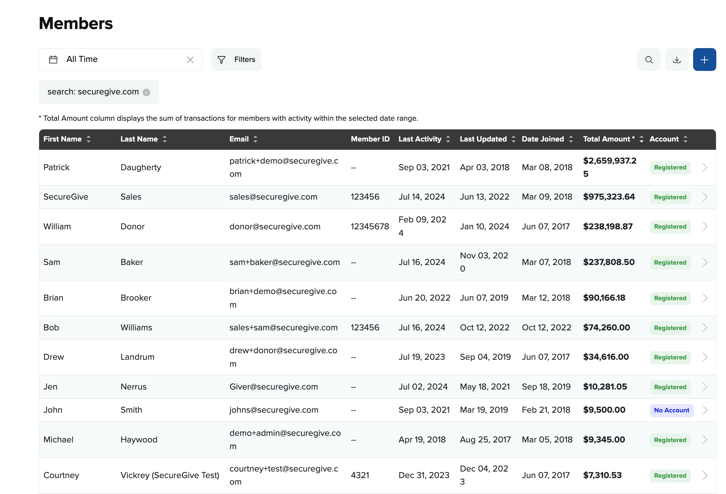Open John Smith row chevron arrow
This screenshot has width=726, height=494.
tap(705, 410)
